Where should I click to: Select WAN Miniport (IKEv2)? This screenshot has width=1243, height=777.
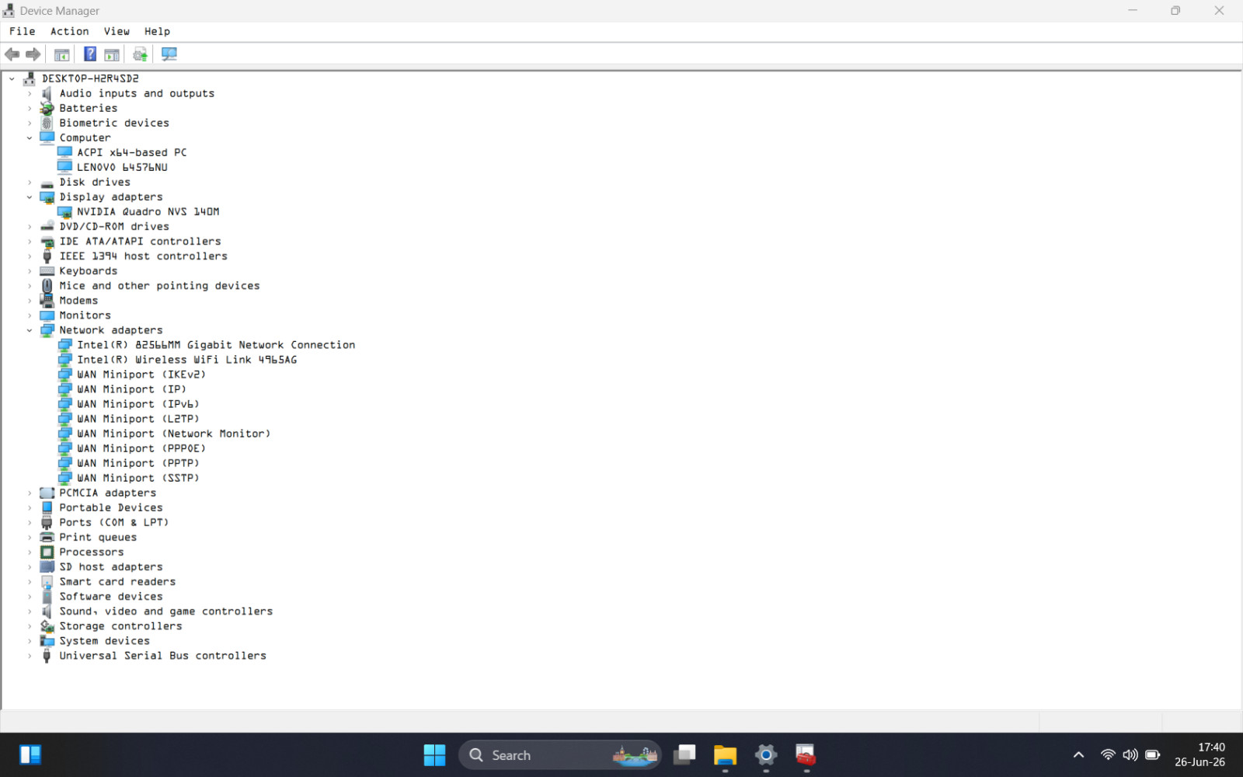(141, 375)
